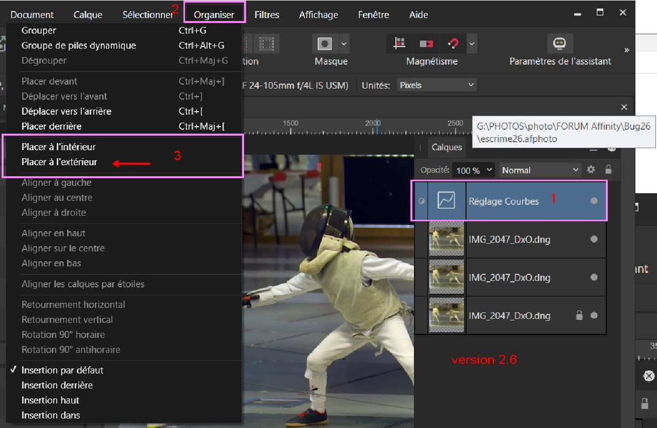Enable Insertion derrière mode
This screenshot has width=657, height=428.
point(123,385)
